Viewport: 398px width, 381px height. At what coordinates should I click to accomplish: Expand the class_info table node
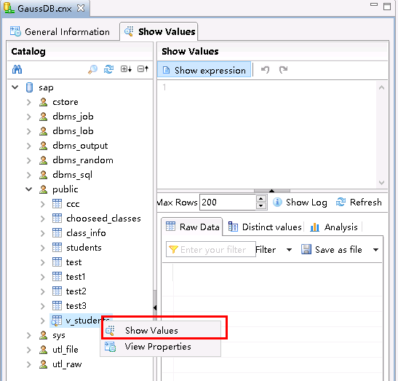43,233
